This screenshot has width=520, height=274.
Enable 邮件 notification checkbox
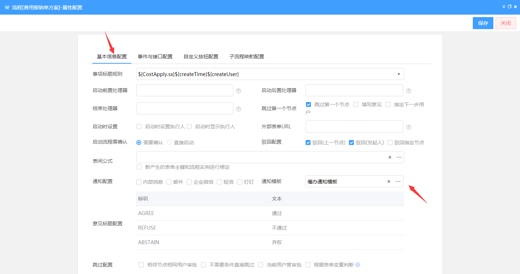(x=169, y=182)
